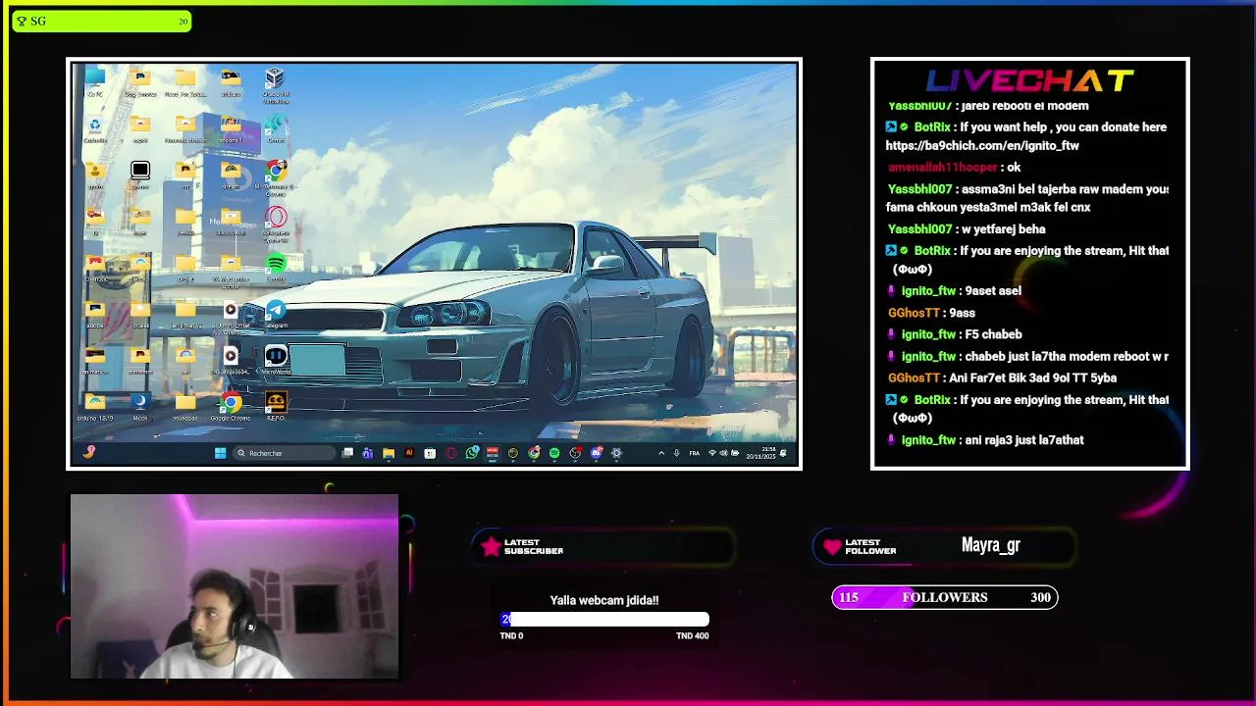This screenshot has width=1256, height=706.
Task: Click the 'ani raja3 just la7athat' message
Action: [x=1024, y=439]
